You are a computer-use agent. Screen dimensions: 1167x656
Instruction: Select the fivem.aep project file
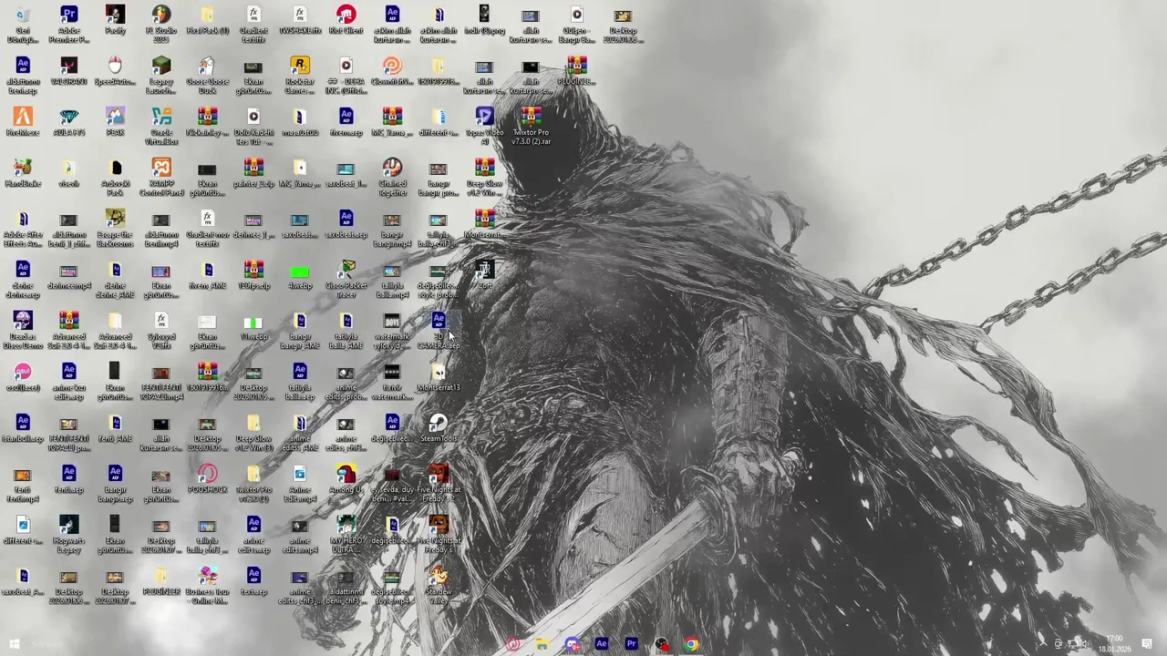pyautogui.click(x=346, y=122)
